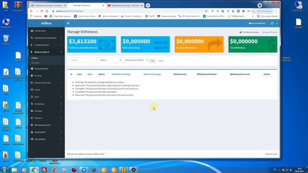Expand the Планы членства sidebar menu
Screen dimensions: 308x173
click(46, 83)
